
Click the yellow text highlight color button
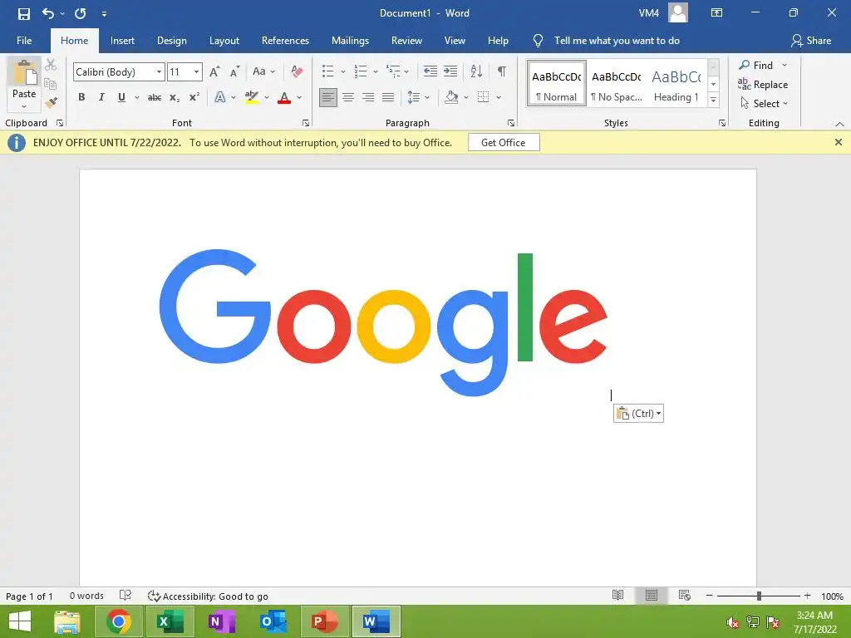click(x=251, y=98)
